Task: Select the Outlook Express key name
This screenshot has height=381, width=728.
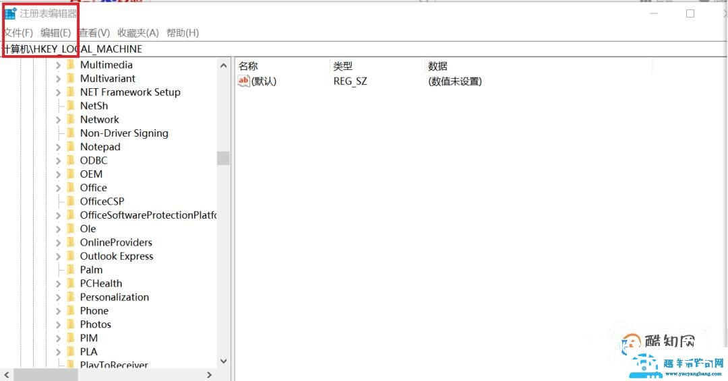Action: tap(117, 256)
